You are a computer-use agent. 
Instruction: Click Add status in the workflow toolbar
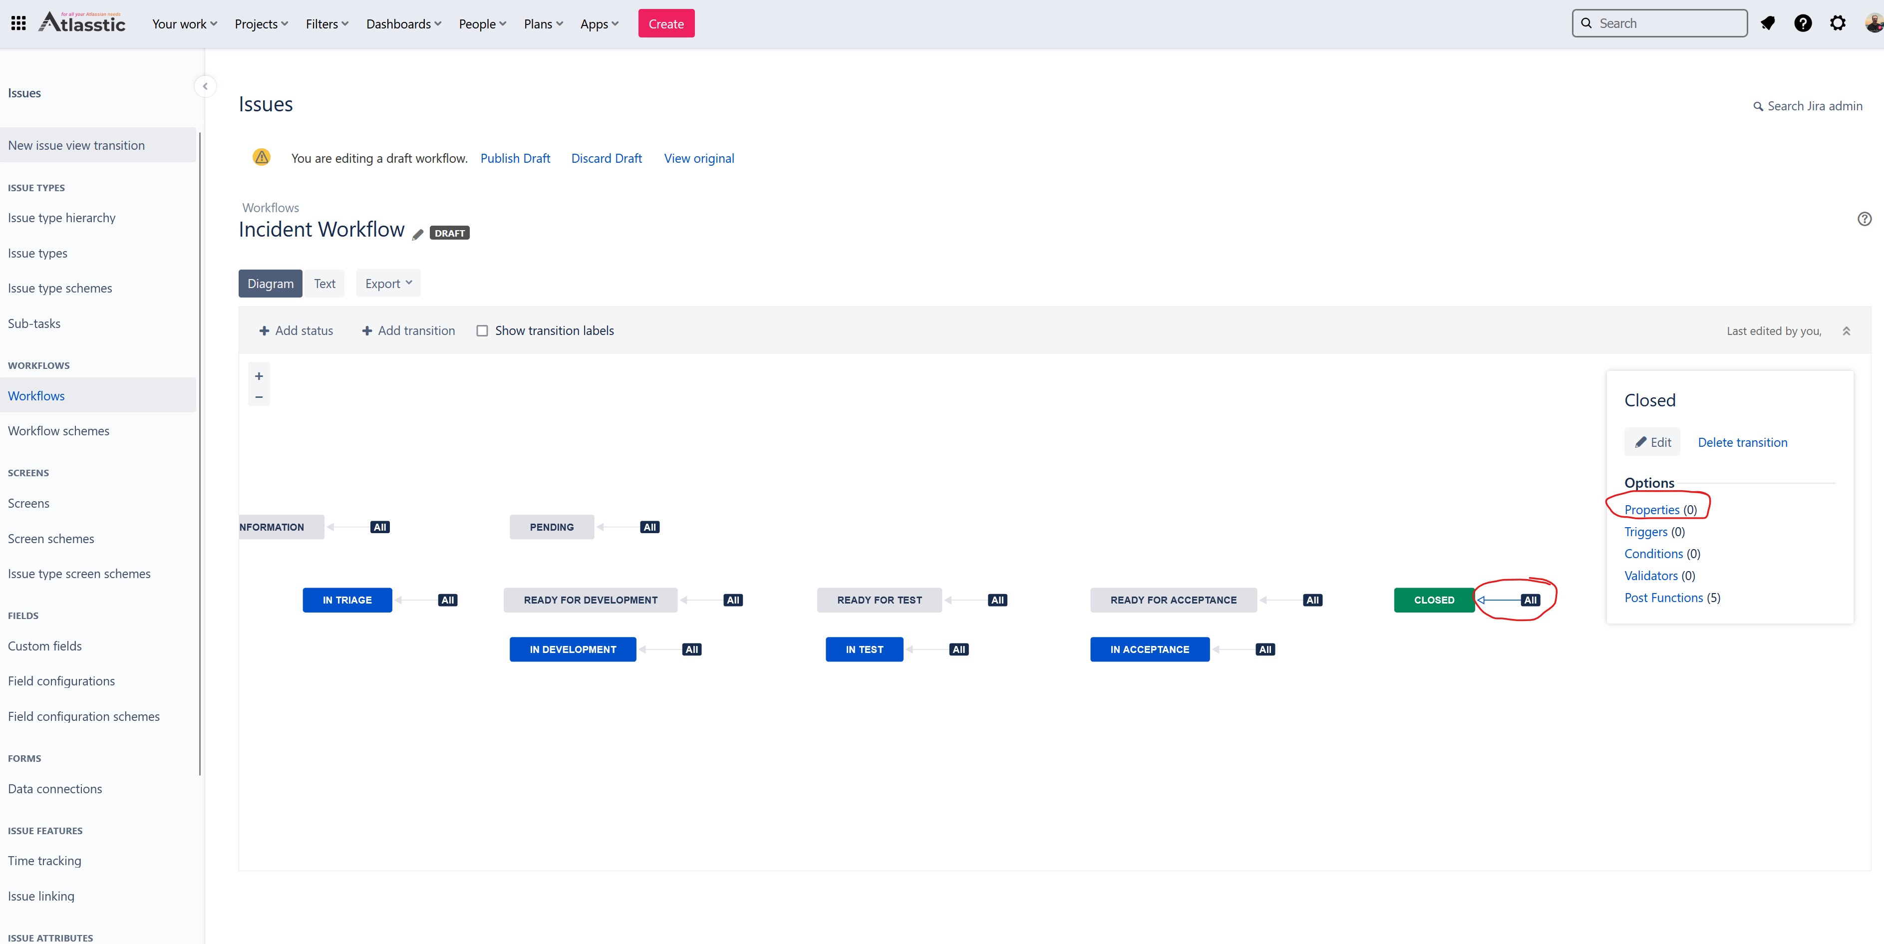tap(296, 330)
